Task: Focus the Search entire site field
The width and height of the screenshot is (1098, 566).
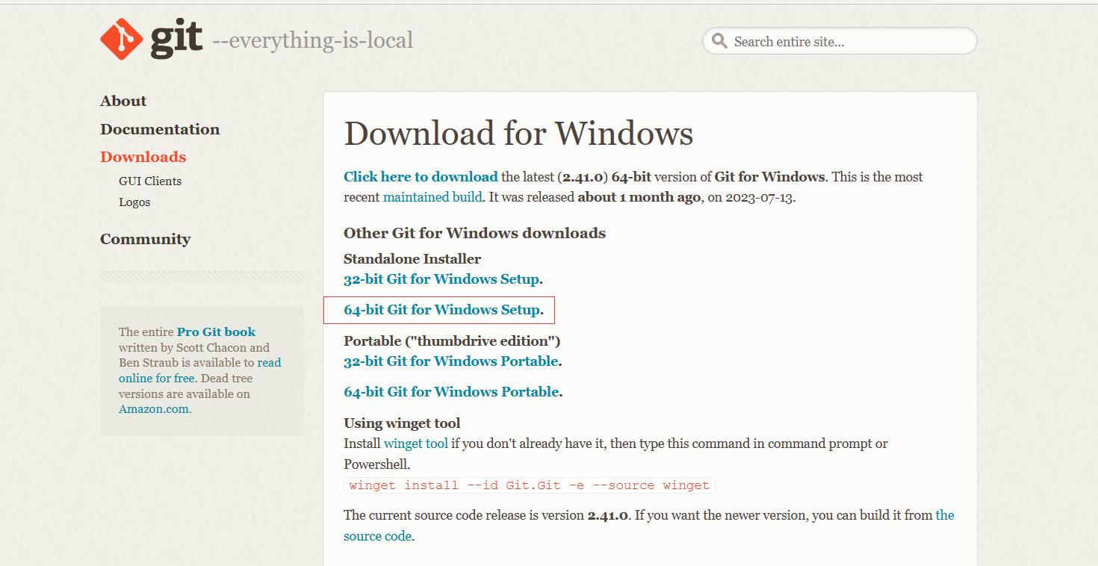Action: tap(840, 41)
